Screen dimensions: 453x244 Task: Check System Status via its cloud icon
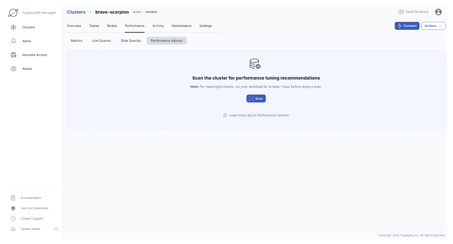(13, 229)
